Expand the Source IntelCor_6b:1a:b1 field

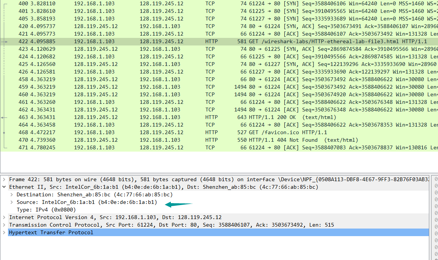tap(12, 202)
